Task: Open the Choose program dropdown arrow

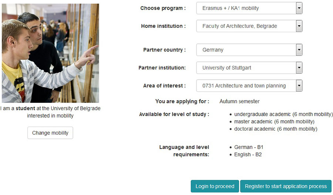Action: coord(299,8)
